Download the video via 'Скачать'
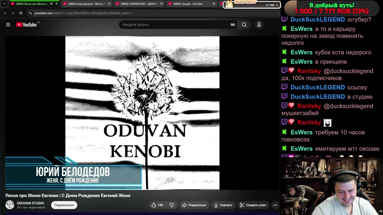 point(223,205)
